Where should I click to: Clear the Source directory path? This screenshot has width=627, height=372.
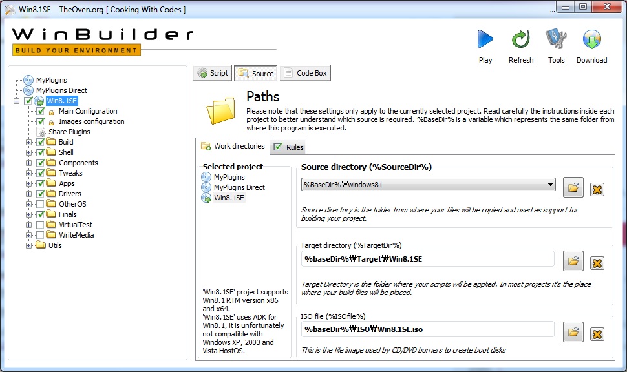[597, 189]
